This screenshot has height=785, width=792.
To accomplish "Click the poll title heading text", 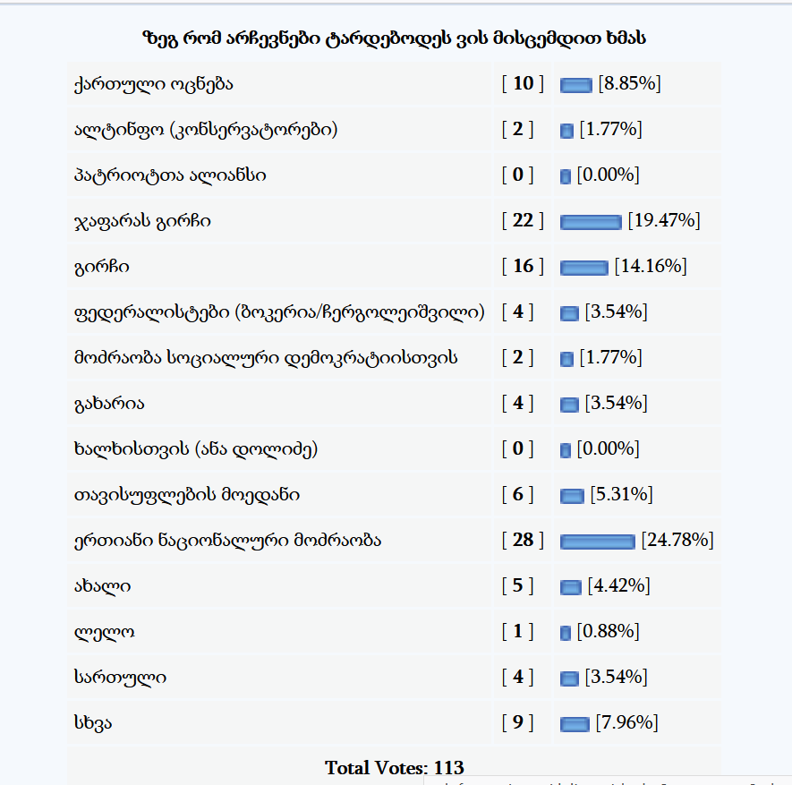I will [395, 38].
